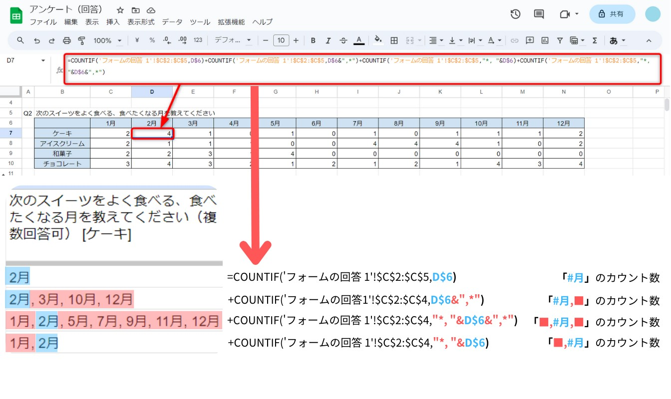
Task: Click the borders grid icon
Action: click(394, 40)
